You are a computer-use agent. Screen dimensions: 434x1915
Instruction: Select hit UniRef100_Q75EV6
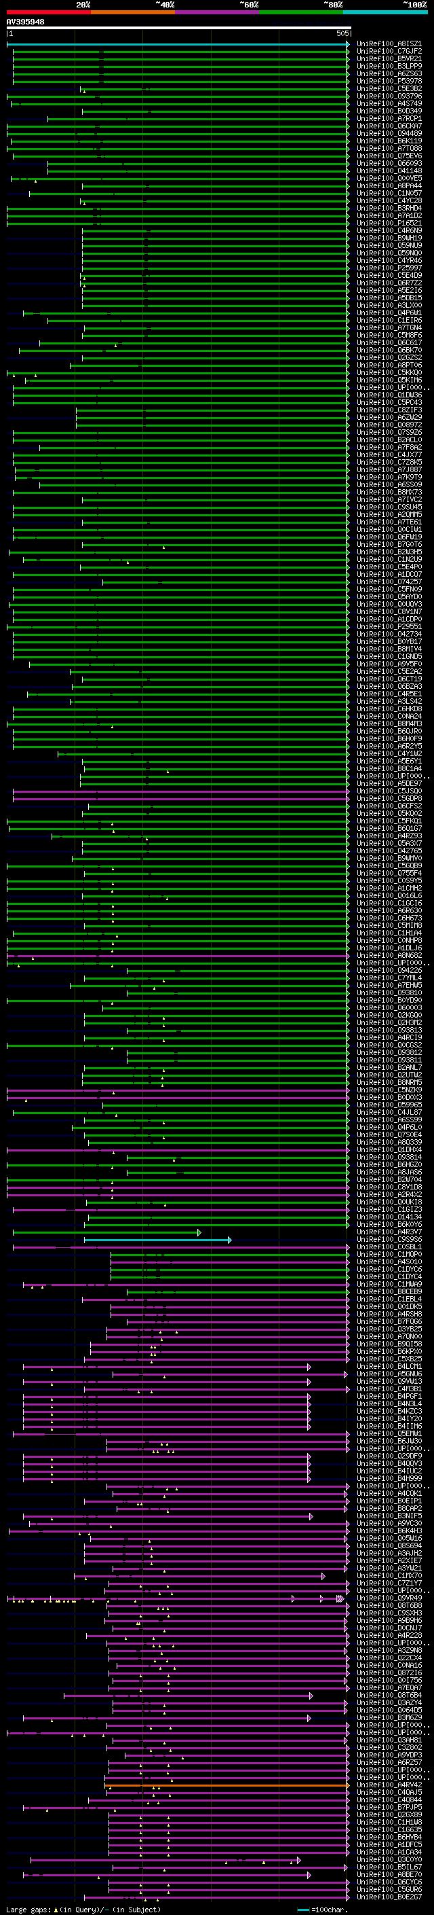(x=389, y=156)
